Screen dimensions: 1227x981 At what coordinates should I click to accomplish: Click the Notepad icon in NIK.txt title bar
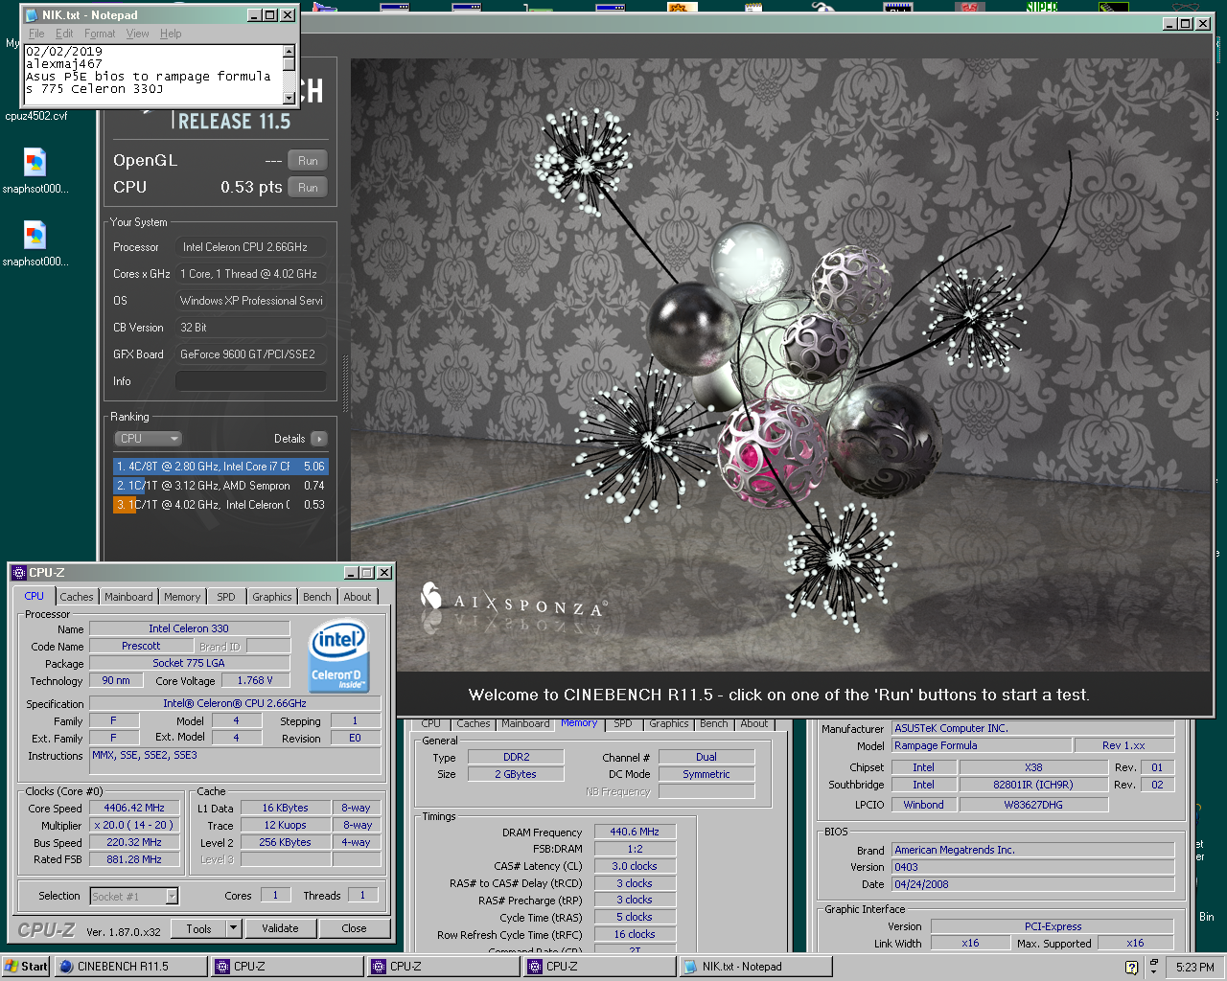[31, 15]
